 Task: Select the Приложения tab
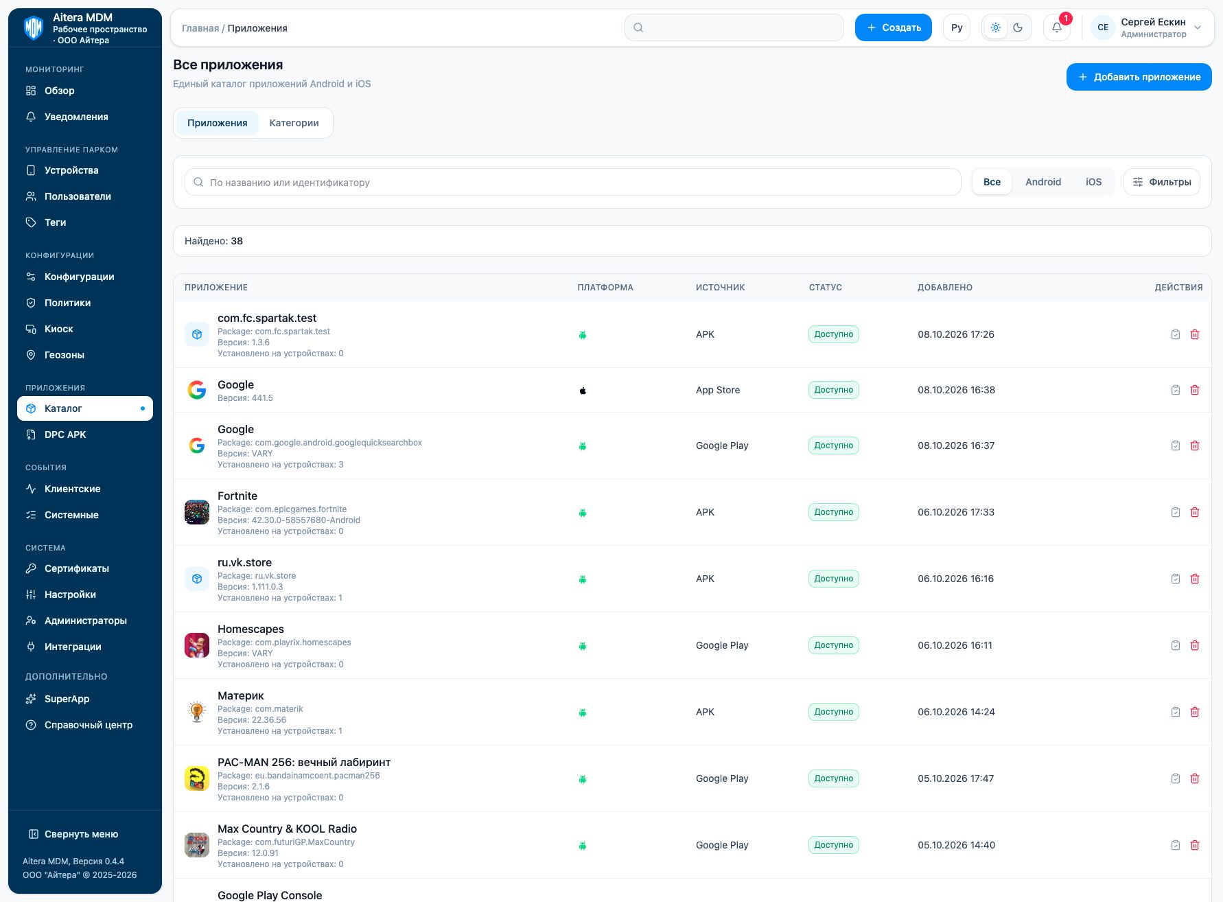click(217, 123)
